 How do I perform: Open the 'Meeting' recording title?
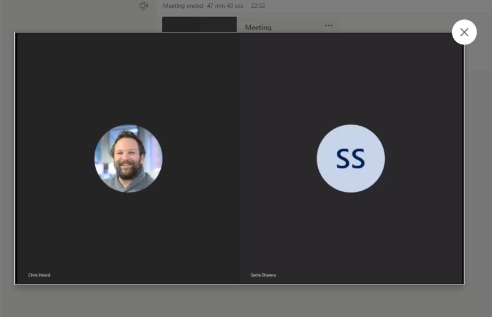258,27
